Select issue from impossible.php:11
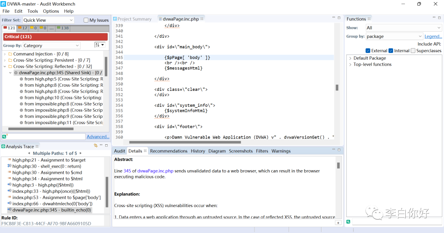This screenshot has height=233, width=444. point(61,122)
